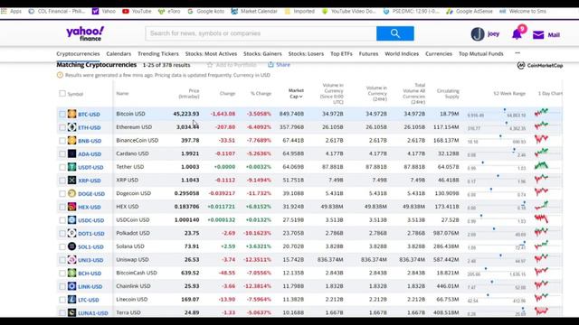The width and height of the screenshot is (579, 325).
Task: Open the DOT1-USD symbol link
Action: [91, 234]
